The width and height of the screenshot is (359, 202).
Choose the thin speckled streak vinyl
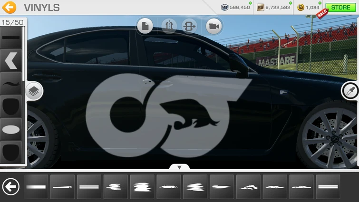click(169, 187)
